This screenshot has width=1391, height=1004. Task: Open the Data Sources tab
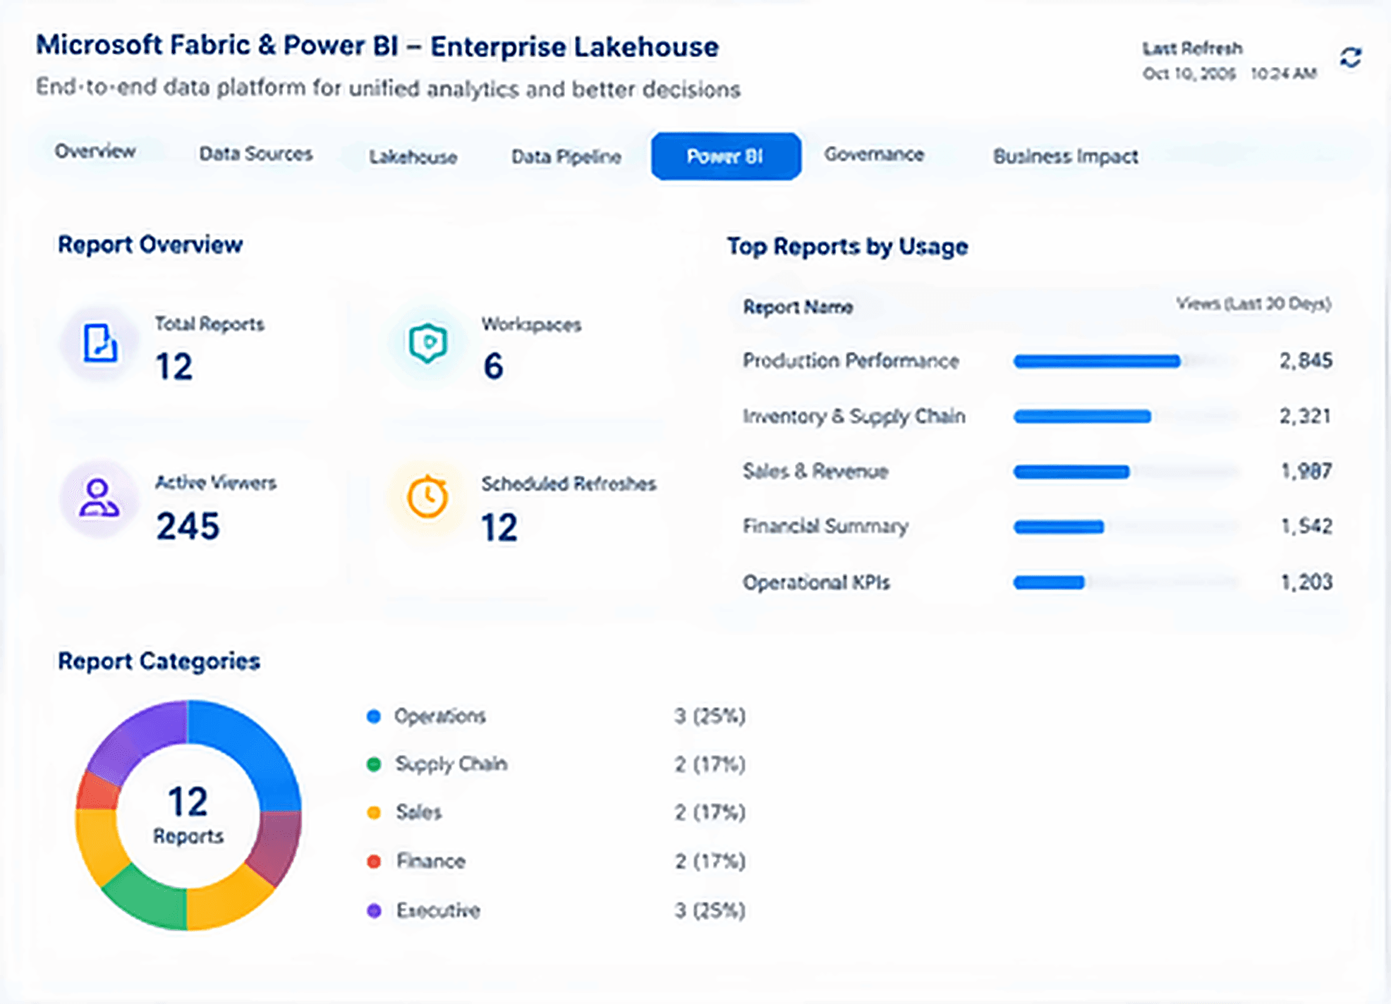coord(255,154)
